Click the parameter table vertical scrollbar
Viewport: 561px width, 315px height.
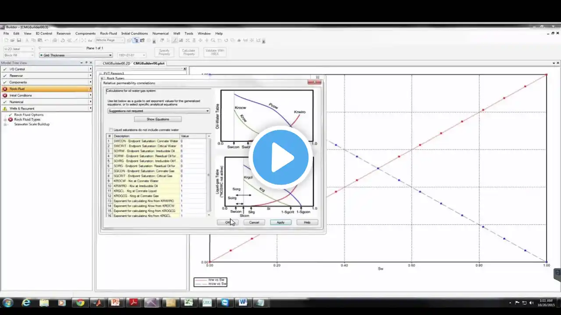[209, 175]
